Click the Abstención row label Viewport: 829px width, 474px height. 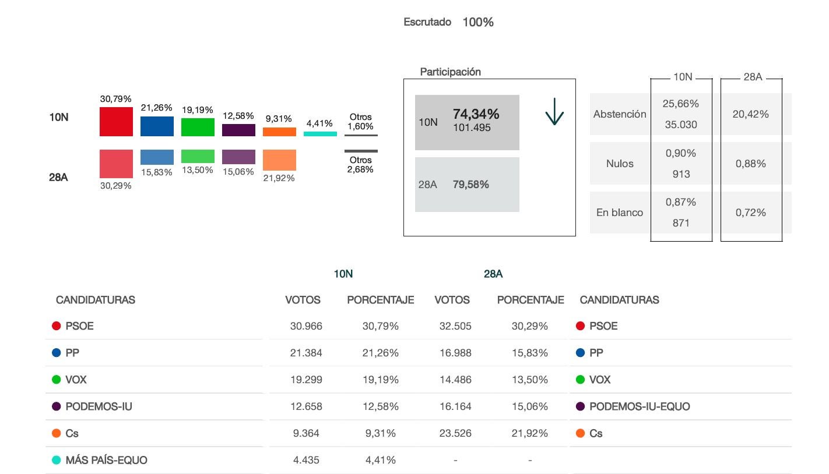[x=620, y=114]
